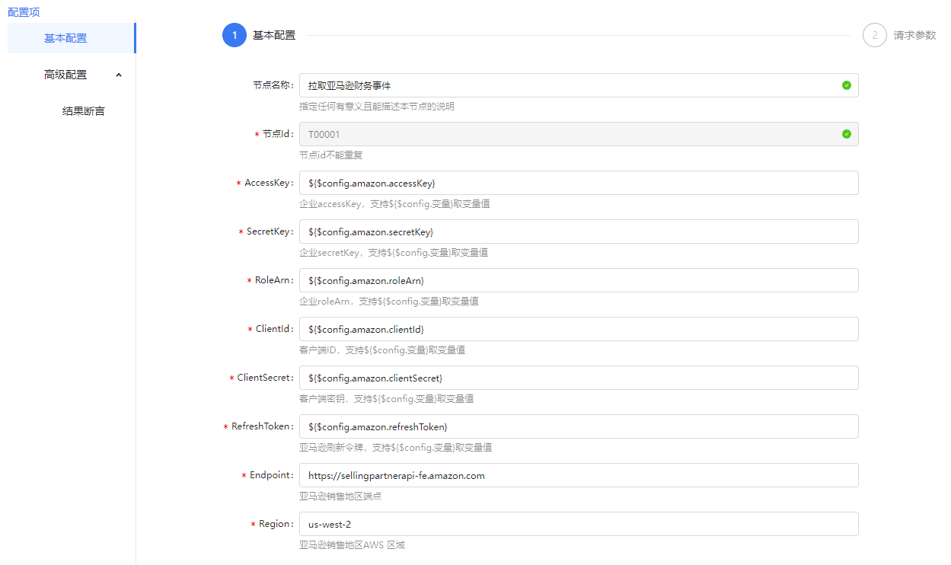Select 基本配置 in the sidebar
951x565 pixels.
pyautogui.click(x=65, y=38)
